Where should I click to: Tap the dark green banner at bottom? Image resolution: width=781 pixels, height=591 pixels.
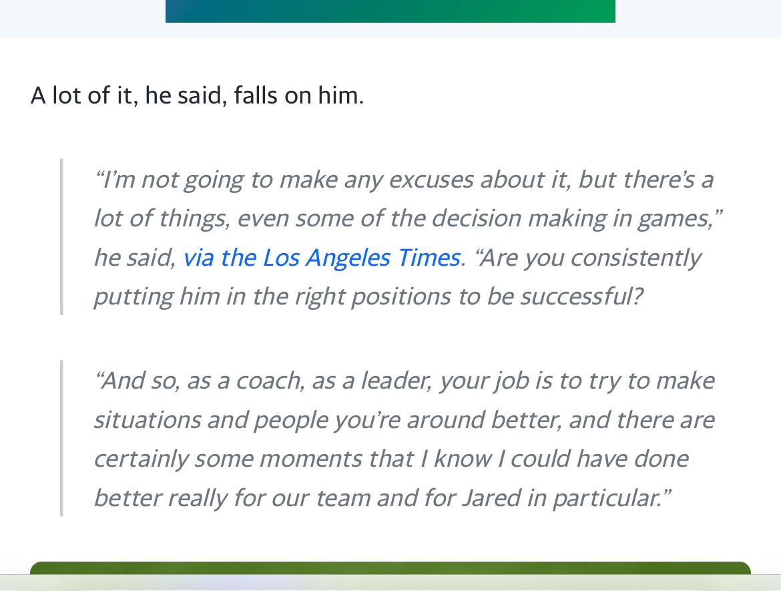(x=390, y=568)
